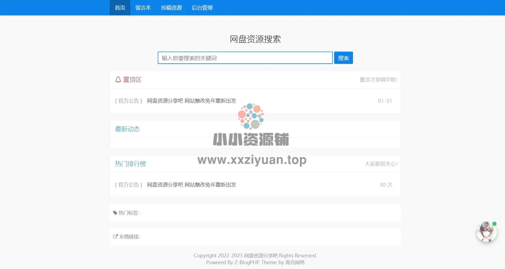Open the 后台管理 navigation item
This screenshot has height=269, width=505.
click(x=202, y=8)
